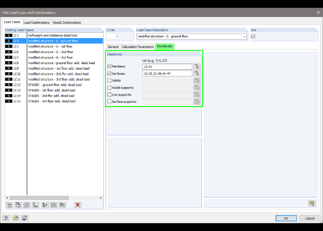Create a new load case with the toolbar icon
Screen dimensions: 323x231
pyautogui.click(x=9, y=205)
